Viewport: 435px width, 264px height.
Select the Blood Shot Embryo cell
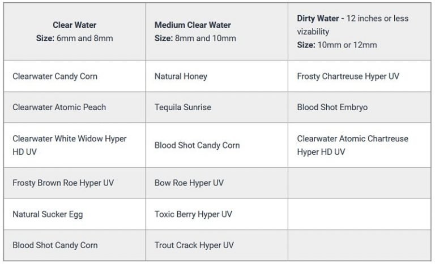tap(332, 107)
